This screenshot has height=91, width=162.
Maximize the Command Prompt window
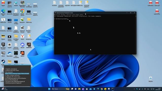(131, 13)
